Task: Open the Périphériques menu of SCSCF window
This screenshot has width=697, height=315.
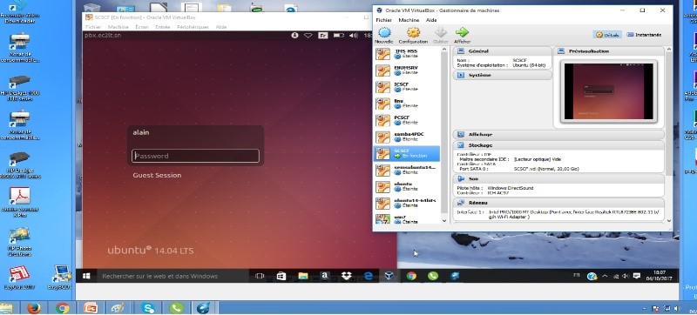Action: 193,27
